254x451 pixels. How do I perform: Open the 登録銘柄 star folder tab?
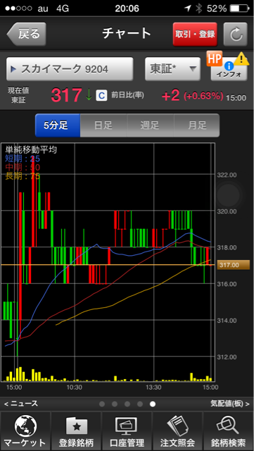(x=76, y=431)
